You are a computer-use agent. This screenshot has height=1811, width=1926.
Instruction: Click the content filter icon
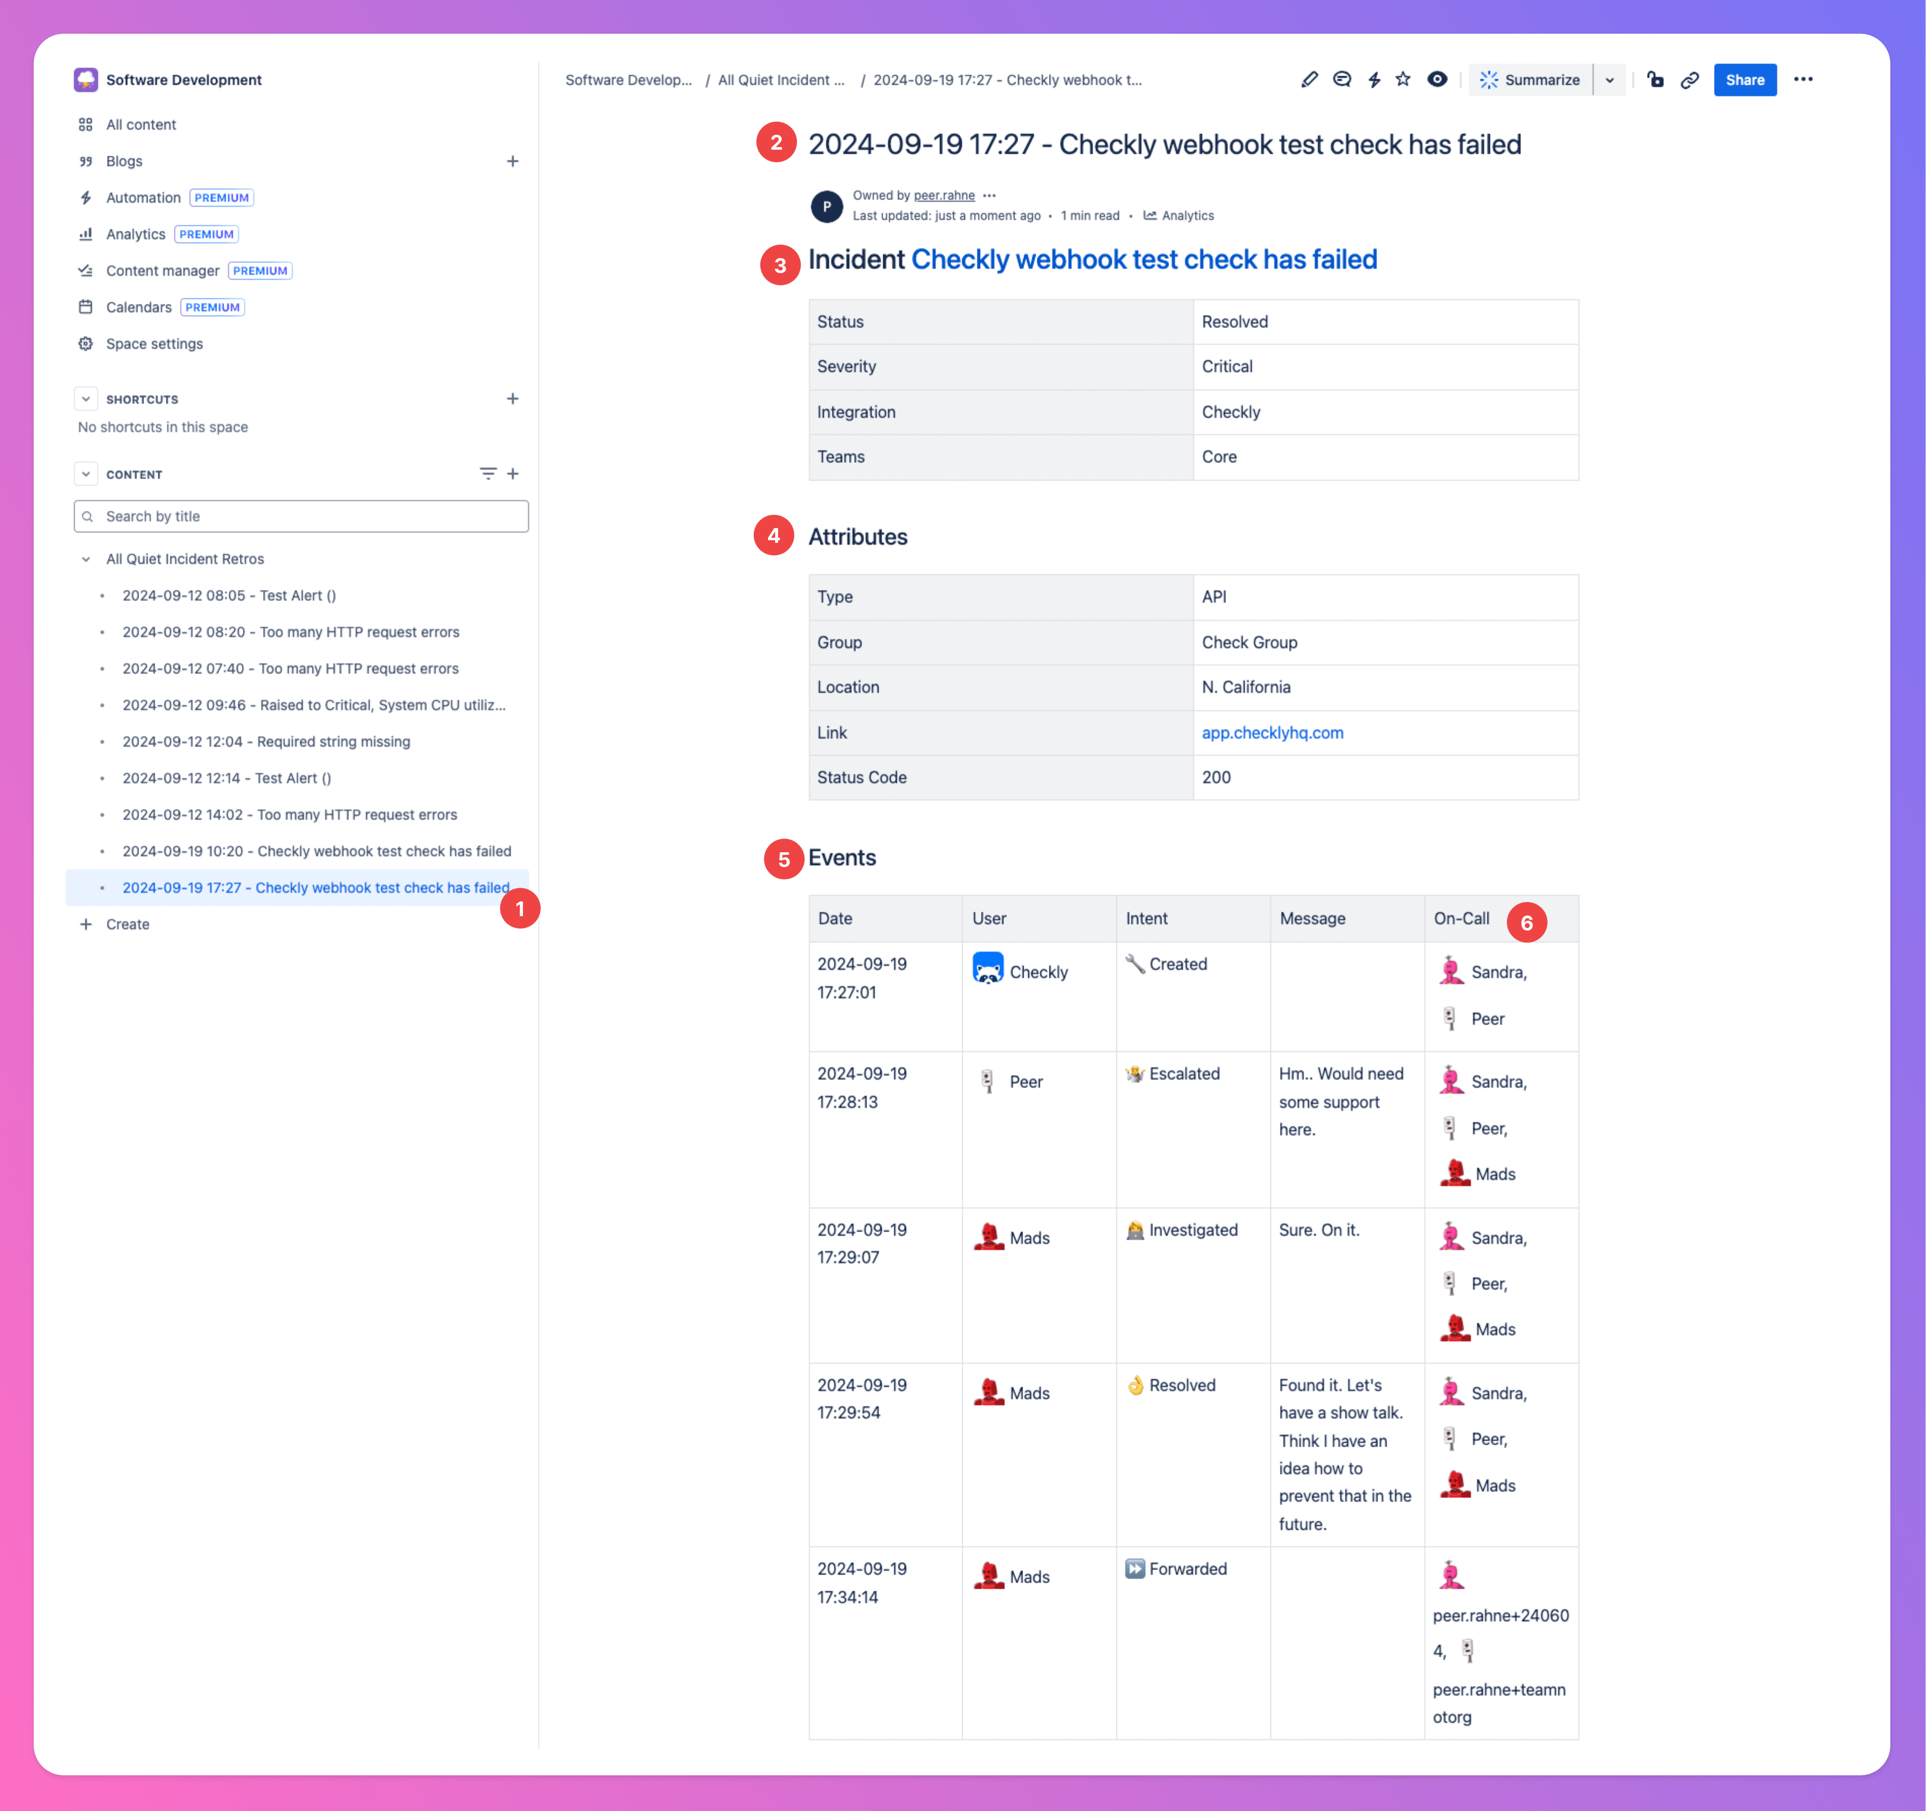click(x=487, y=474)
